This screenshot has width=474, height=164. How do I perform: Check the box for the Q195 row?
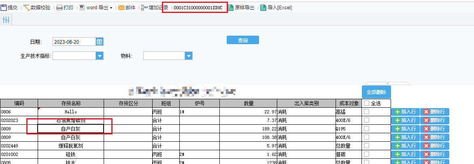[367, 129]
